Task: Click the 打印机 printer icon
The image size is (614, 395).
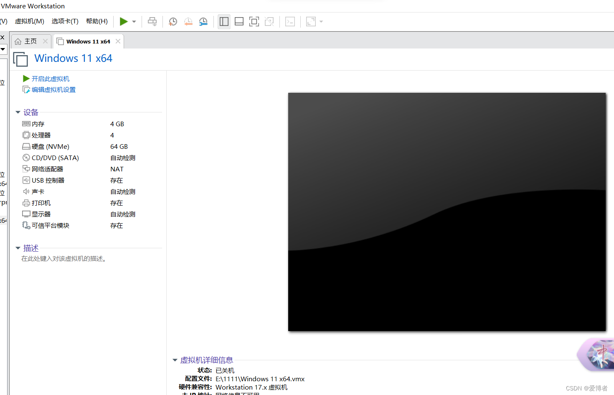Action: tap(26, 203)
